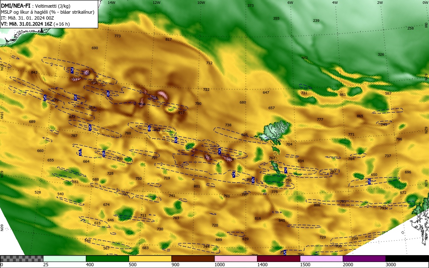Viewport: 429px width, 268px height.
Task: Click the map value '738'
Action: pos(228,125)
